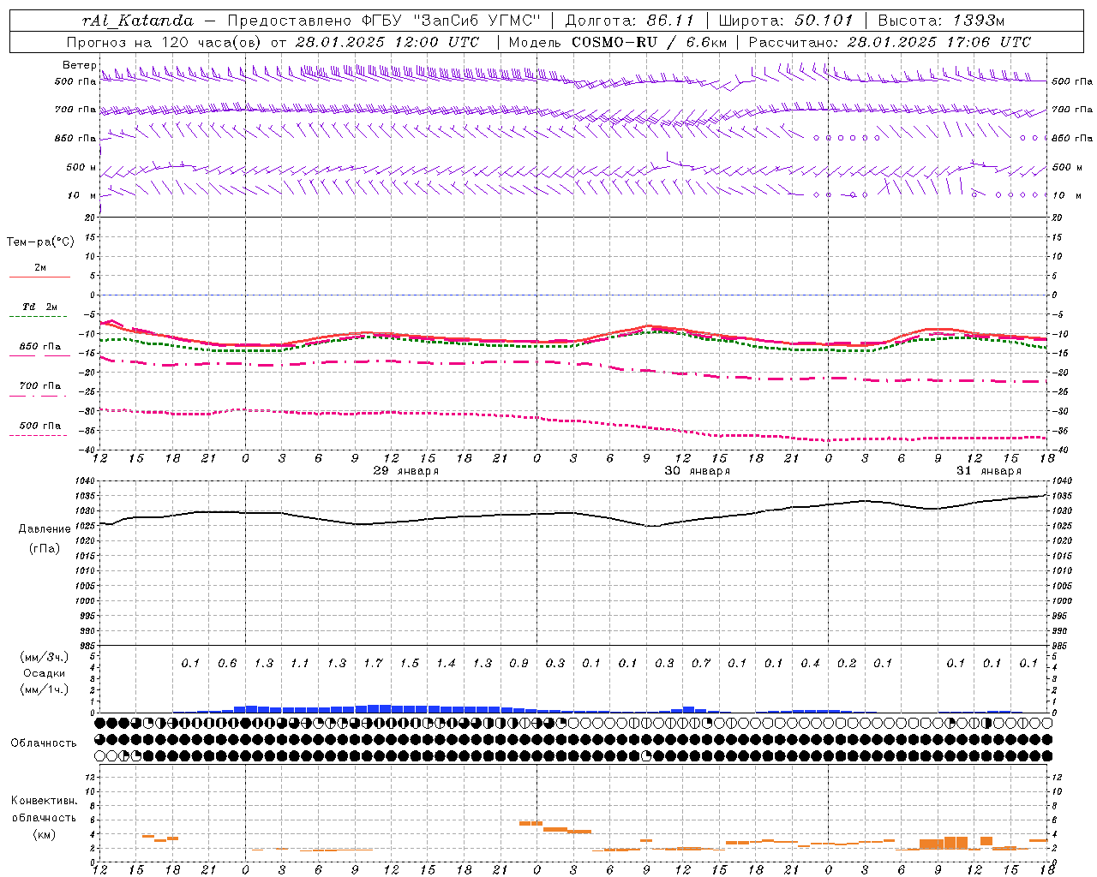
Task: Click the provider text ФГБУ "ЗапСиб УГМС"
Action: click(x=449, y=21)
